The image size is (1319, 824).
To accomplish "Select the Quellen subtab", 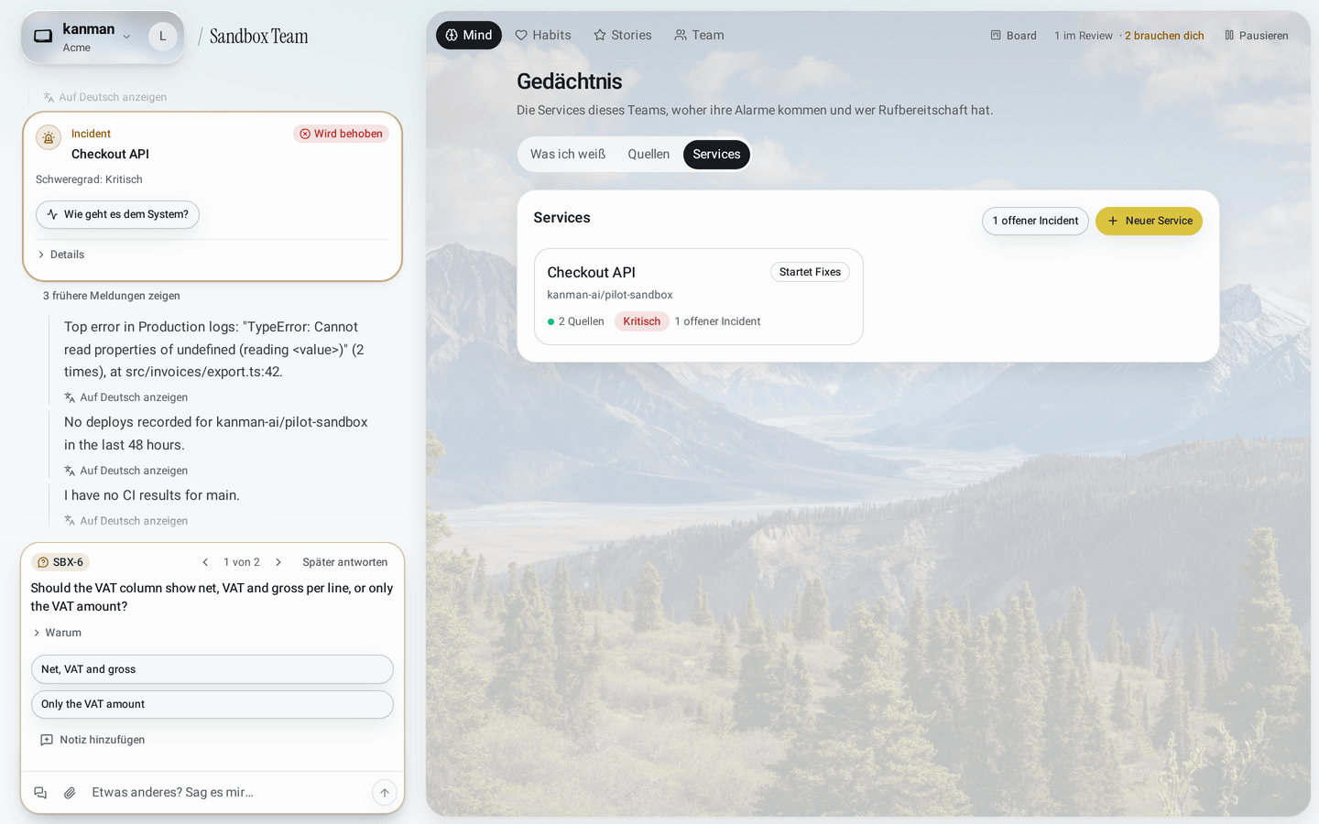I will [649, 154].
